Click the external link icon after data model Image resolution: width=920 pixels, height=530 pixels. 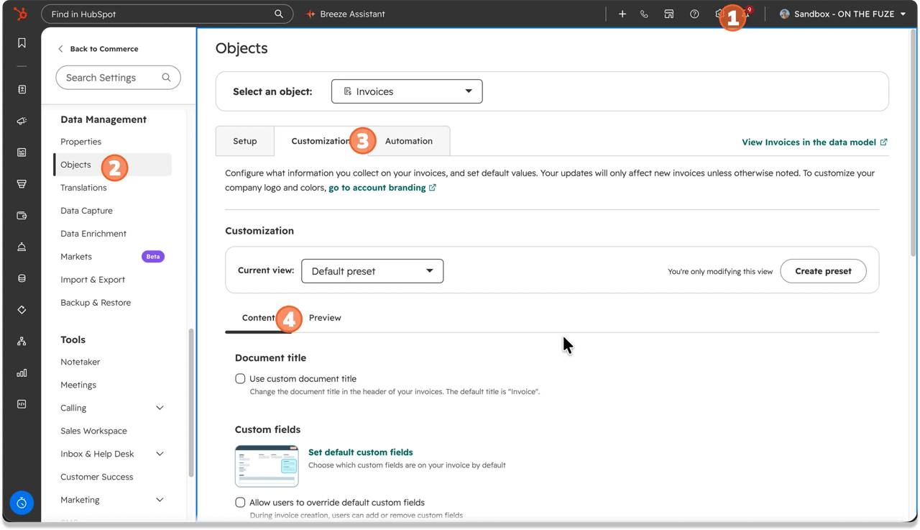883,142
